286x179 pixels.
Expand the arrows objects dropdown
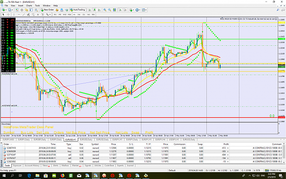(50, 14)
